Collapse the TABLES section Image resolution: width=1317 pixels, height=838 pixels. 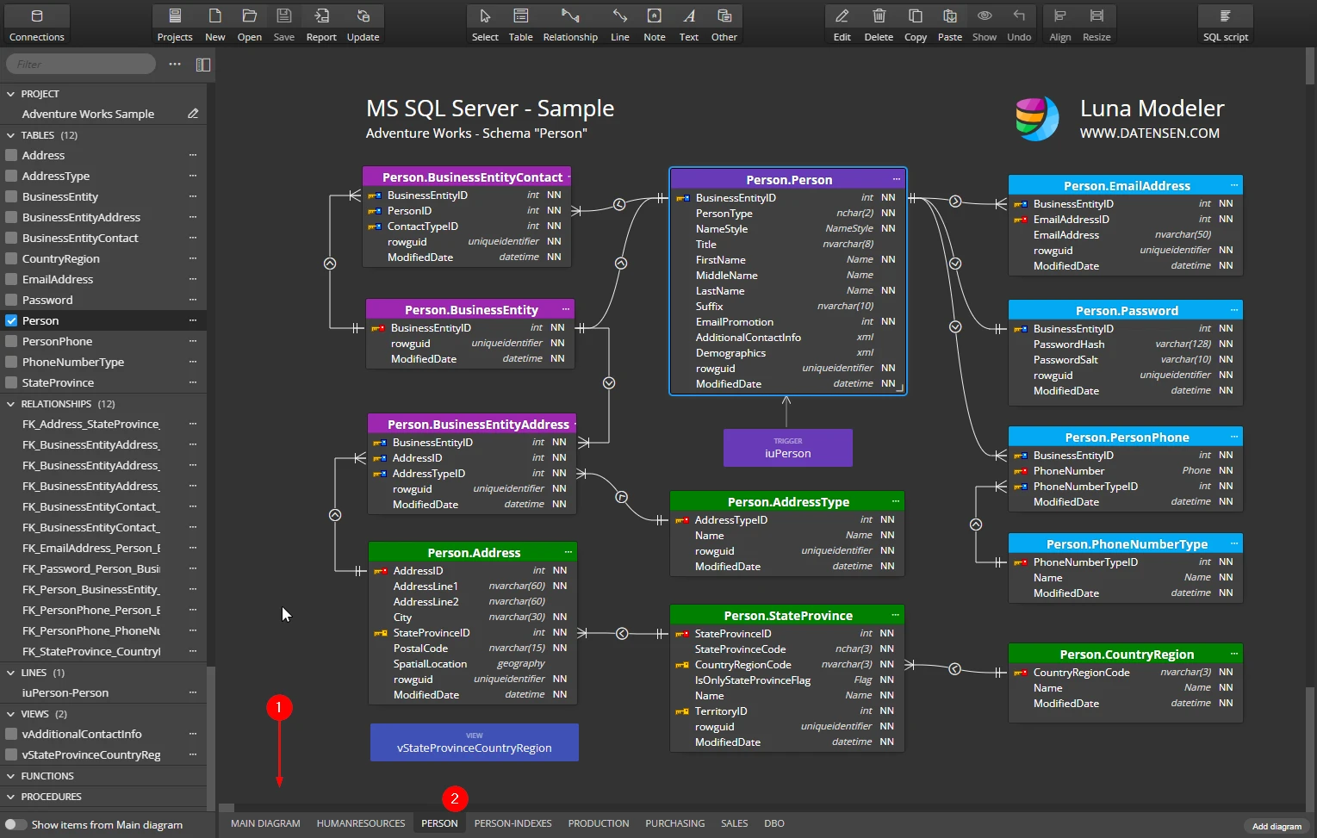(x=11, y=135)
